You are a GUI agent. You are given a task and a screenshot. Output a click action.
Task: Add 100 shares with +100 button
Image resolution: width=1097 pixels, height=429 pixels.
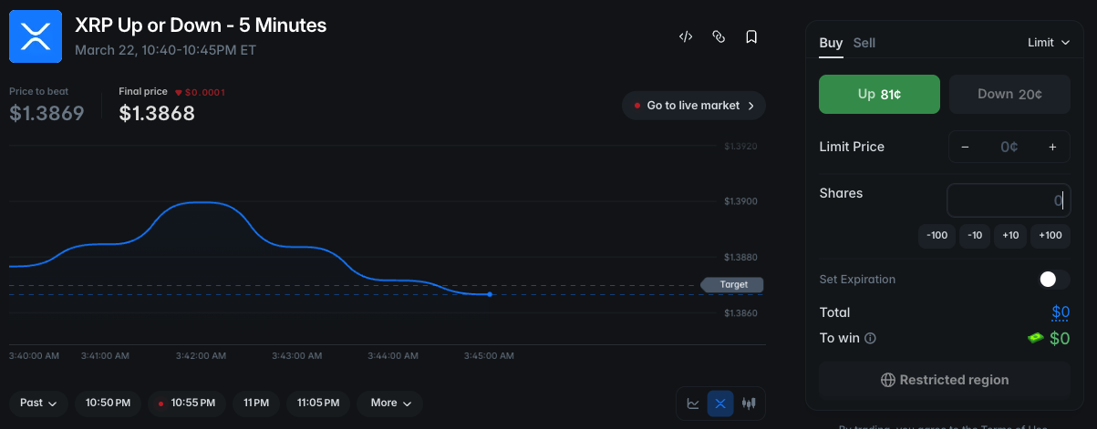pyautogui.click(x=1050, y=235)
